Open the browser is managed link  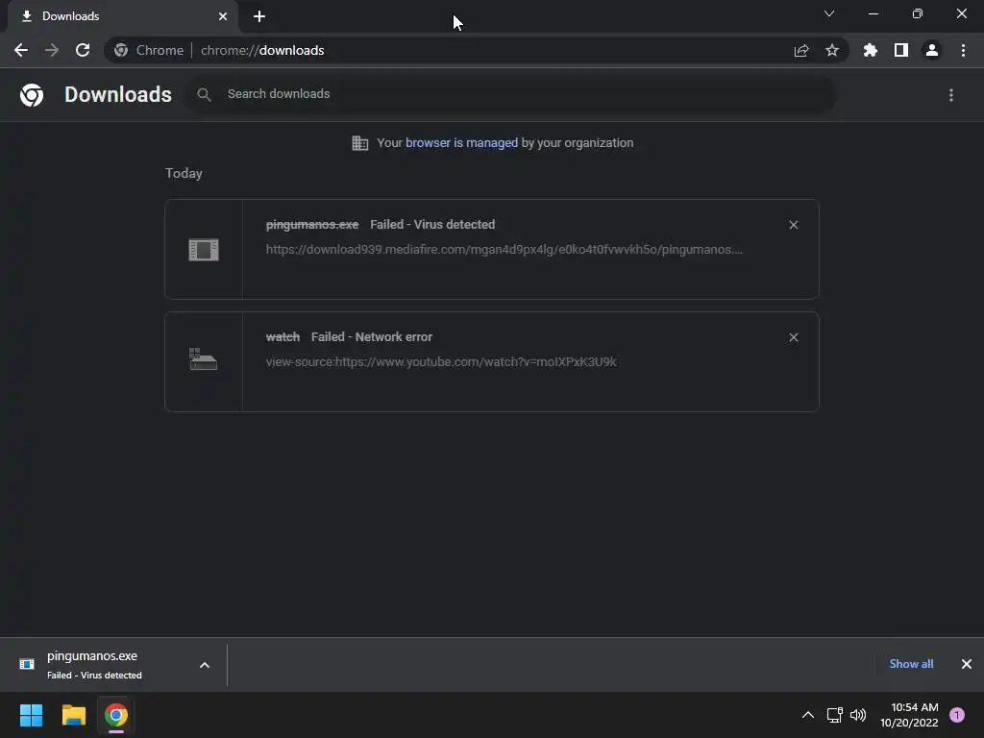point(461,143)
